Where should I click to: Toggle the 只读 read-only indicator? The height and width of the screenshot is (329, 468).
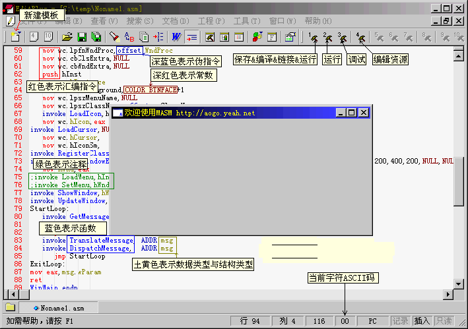tap(444, 321)
